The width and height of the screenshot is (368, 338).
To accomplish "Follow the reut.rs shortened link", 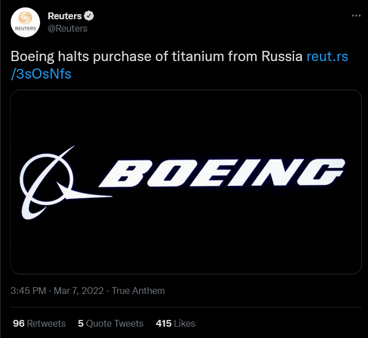I will (327, 57).
